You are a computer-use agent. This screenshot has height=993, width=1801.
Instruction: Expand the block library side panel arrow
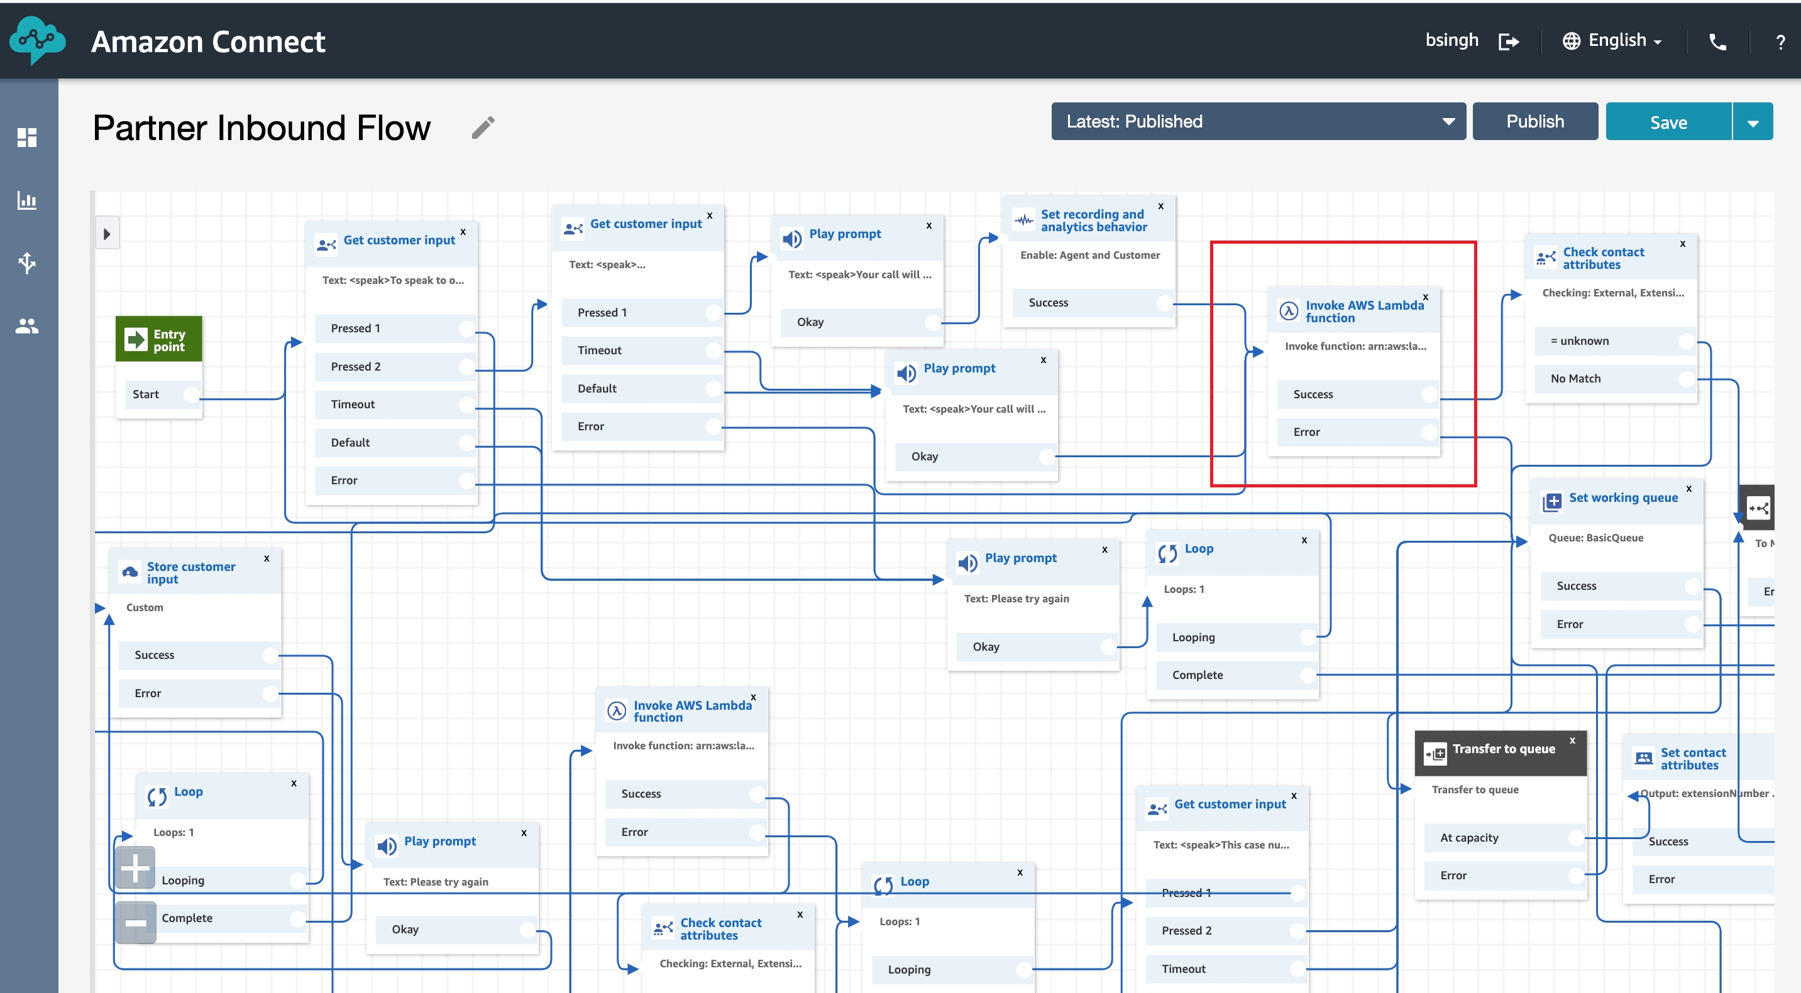tap(107, 234)
